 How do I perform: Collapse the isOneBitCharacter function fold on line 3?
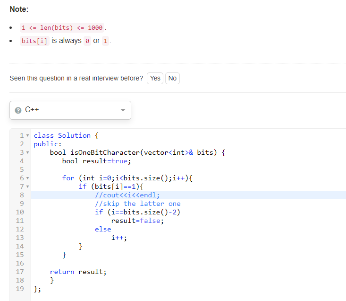[27, 152]
